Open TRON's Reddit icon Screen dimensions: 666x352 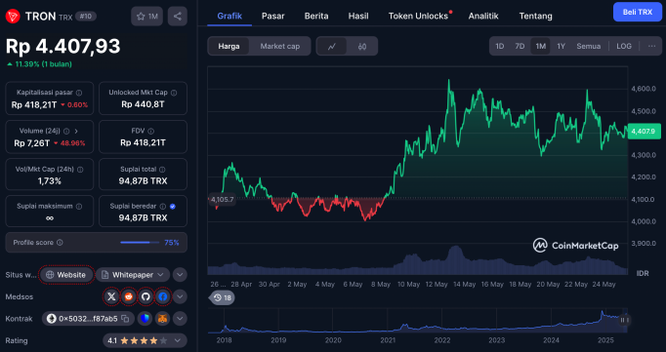point(129,296)
